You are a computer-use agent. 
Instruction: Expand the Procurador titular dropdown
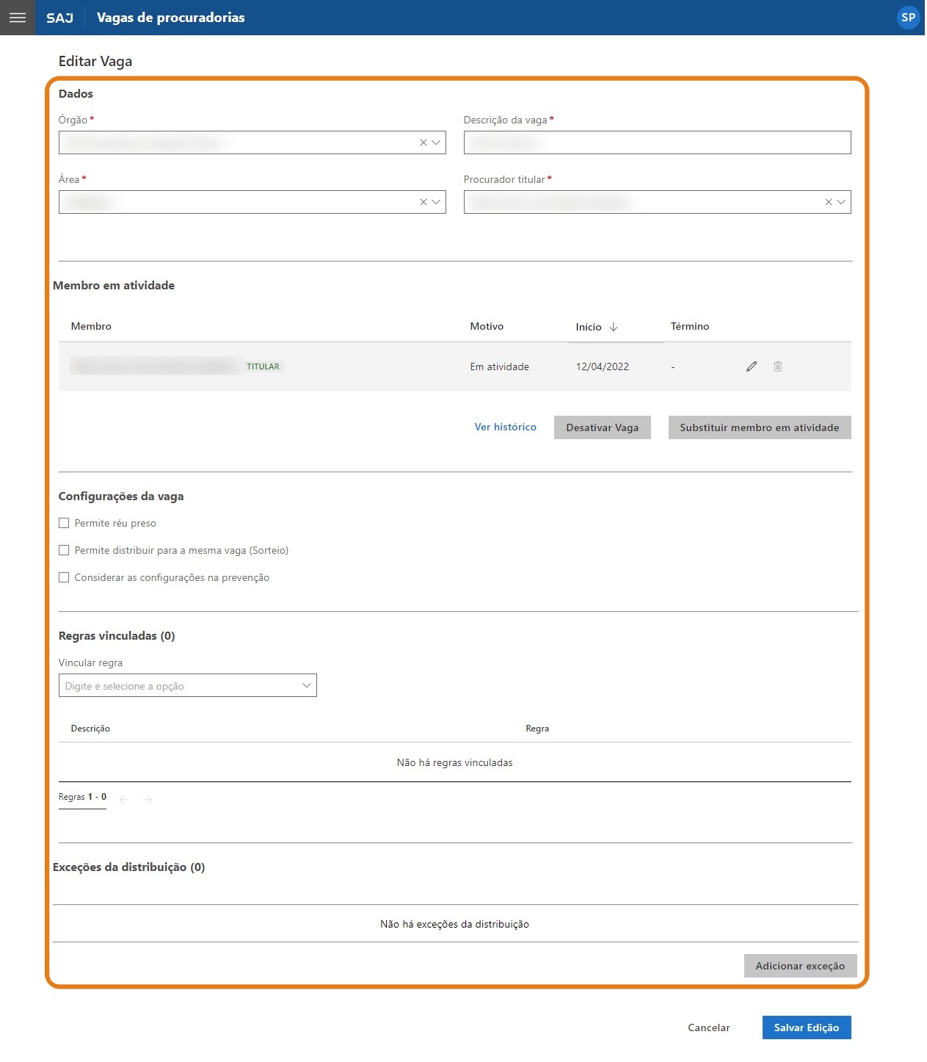click(x=841, y=202)
